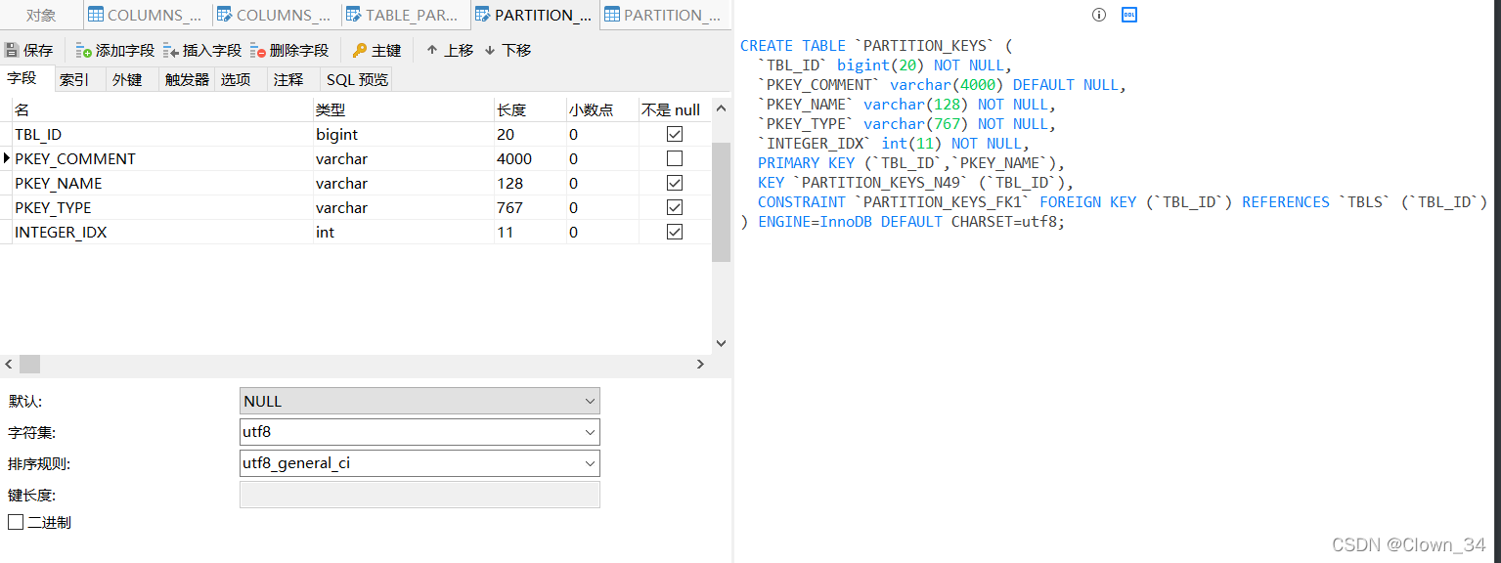The width and height of the screenshot is (1501, 563).
Task: Select the PKEY_TYPE field name cell
Action: click(x=162, y=207)
